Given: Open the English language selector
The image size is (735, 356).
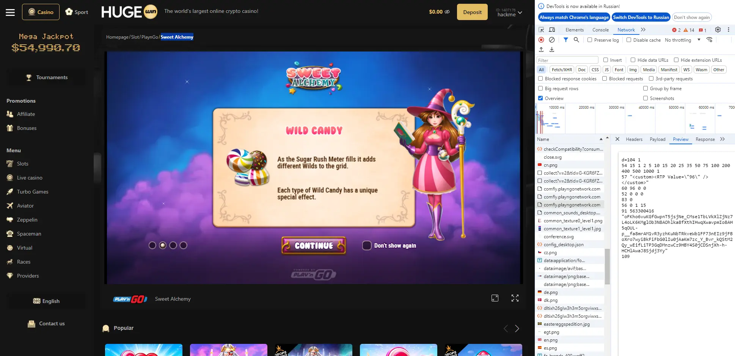Looking at the screenshot, I should pyautogui.click(x=46, y=301).
